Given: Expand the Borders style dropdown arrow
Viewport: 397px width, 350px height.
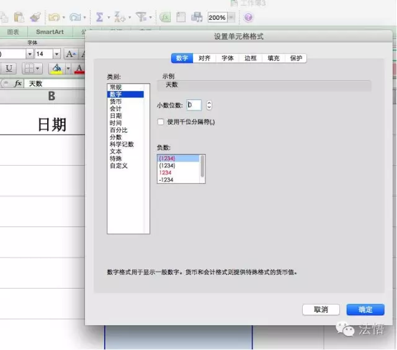Looking at the screenshot, I should 38,68.
